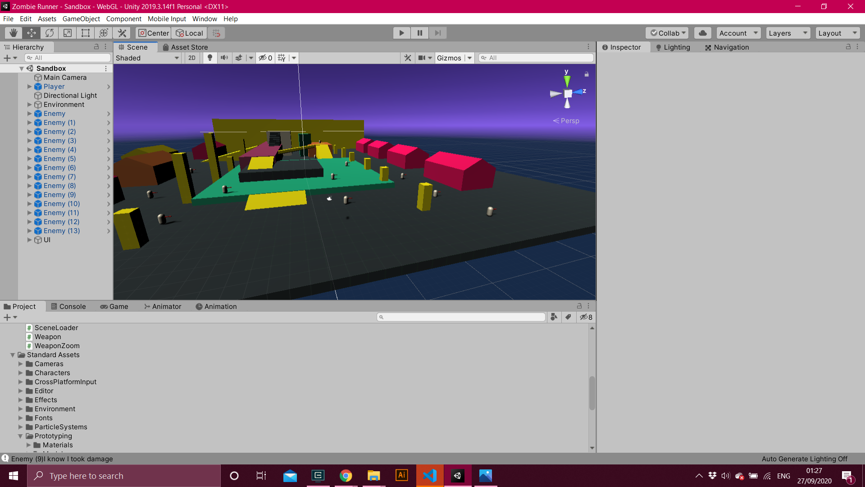
Task: Select the Rotate tool
Action: [x=50, y=33]
